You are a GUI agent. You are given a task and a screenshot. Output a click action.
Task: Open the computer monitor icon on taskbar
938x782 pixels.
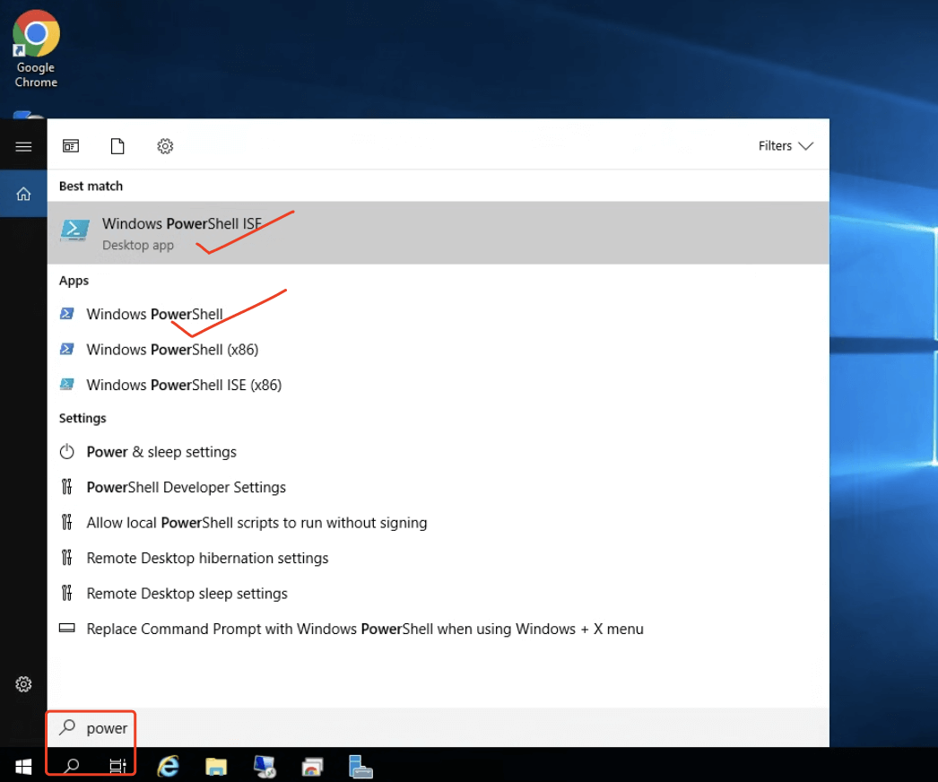(265, 767)
